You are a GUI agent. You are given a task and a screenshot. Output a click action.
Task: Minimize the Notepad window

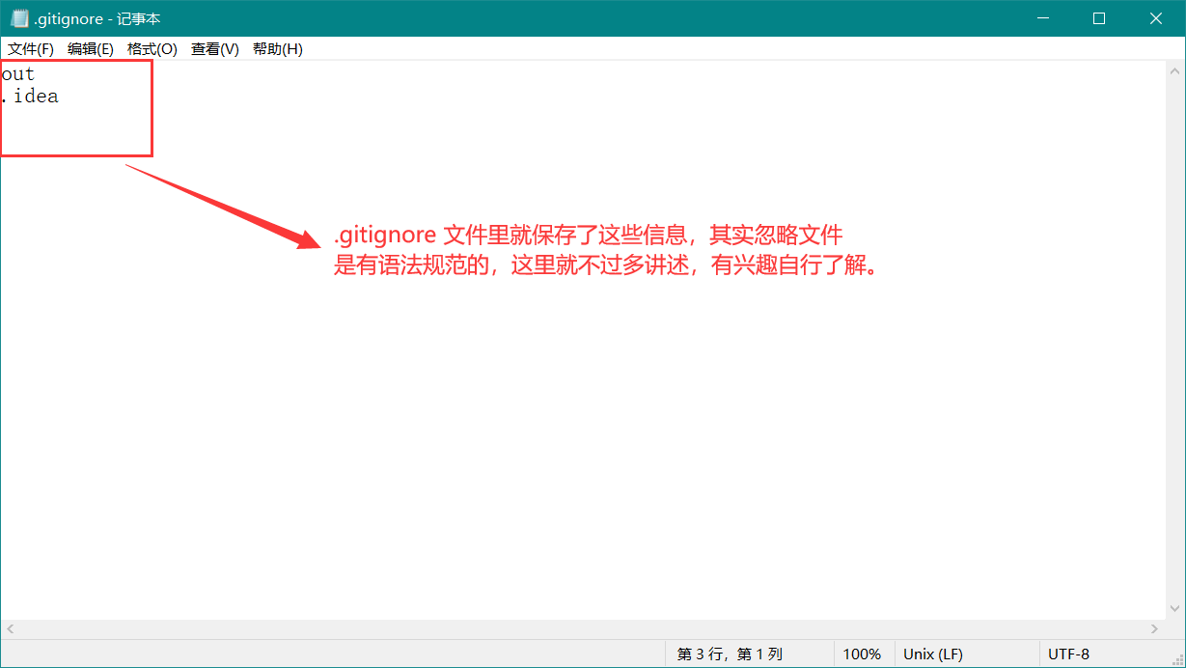click(x=1041, y=18)
